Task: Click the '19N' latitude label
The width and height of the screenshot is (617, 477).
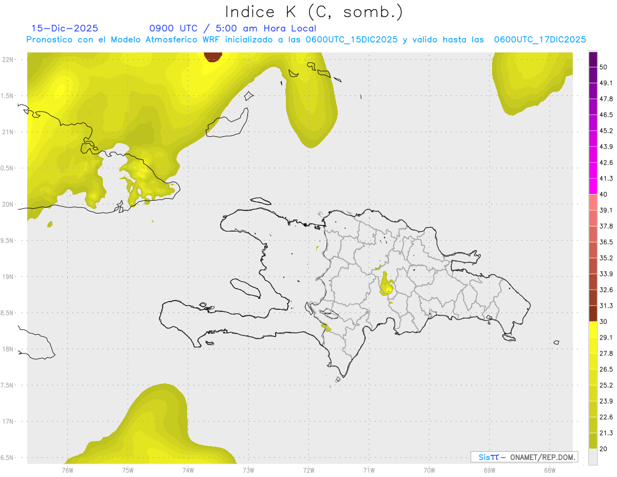Action: point(8,277)
